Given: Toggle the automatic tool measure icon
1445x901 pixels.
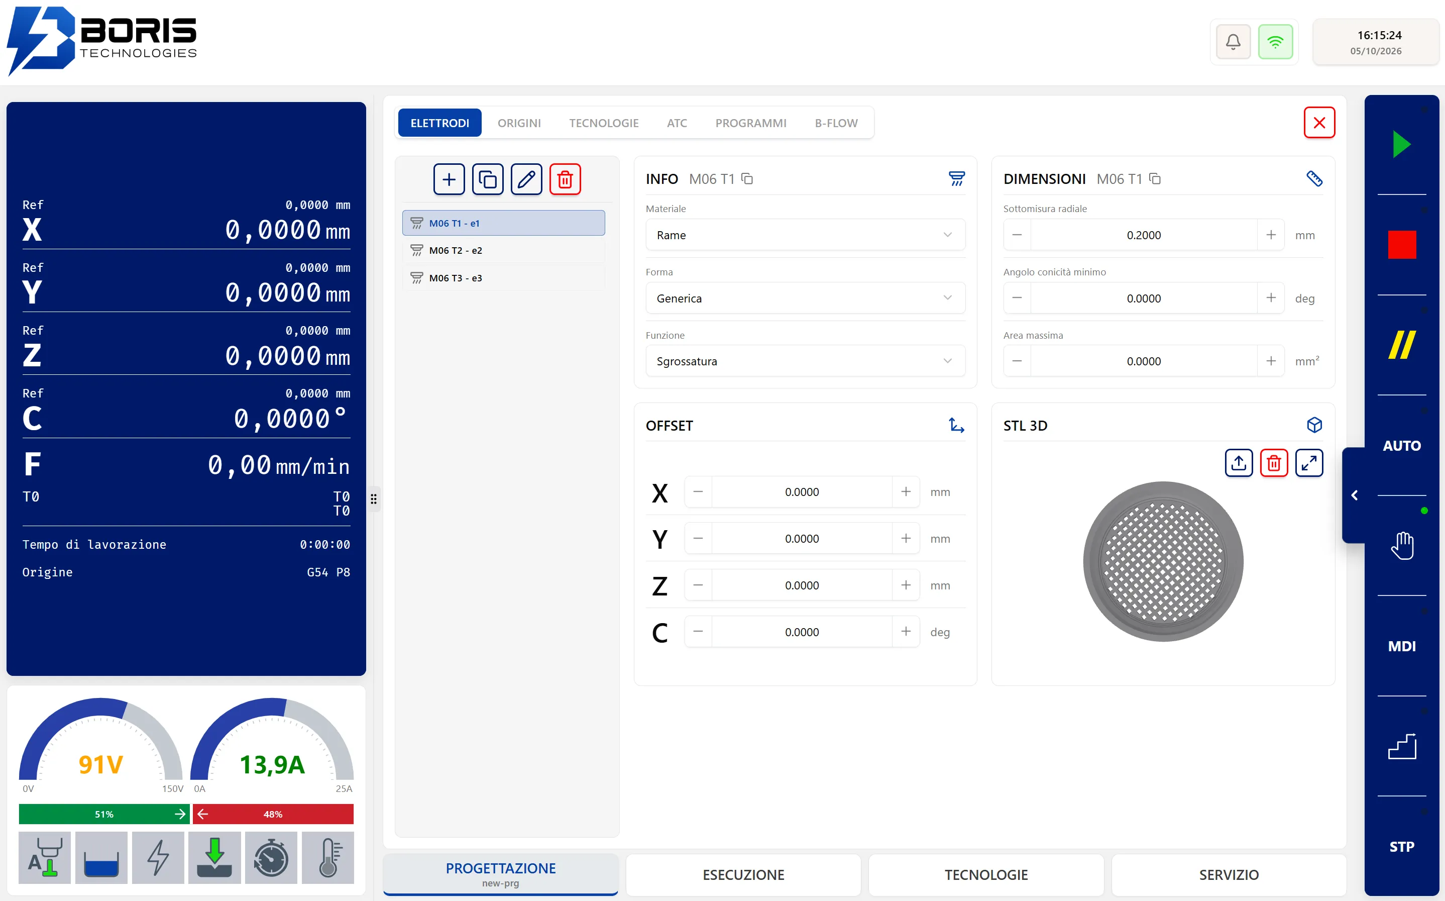Looking at the screenshot, I should [45, 857].
